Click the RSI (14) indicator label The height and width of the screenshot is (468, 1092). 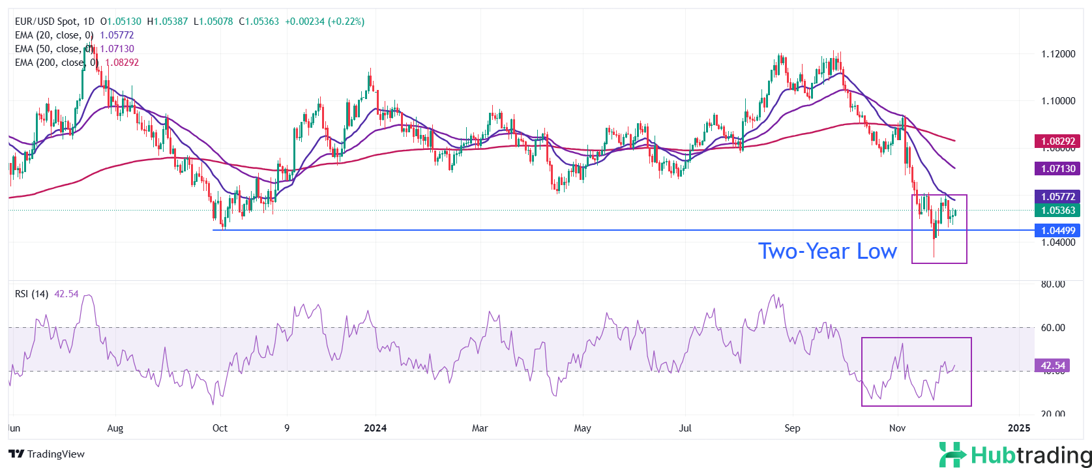pos(31,294)
